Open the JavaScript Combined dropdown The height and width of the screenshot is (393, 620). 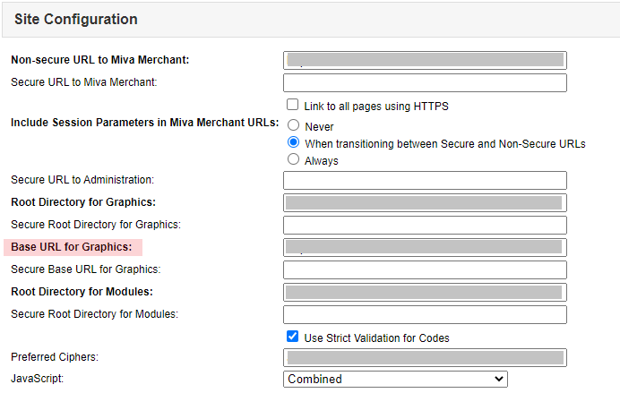(x=395, y=380)
